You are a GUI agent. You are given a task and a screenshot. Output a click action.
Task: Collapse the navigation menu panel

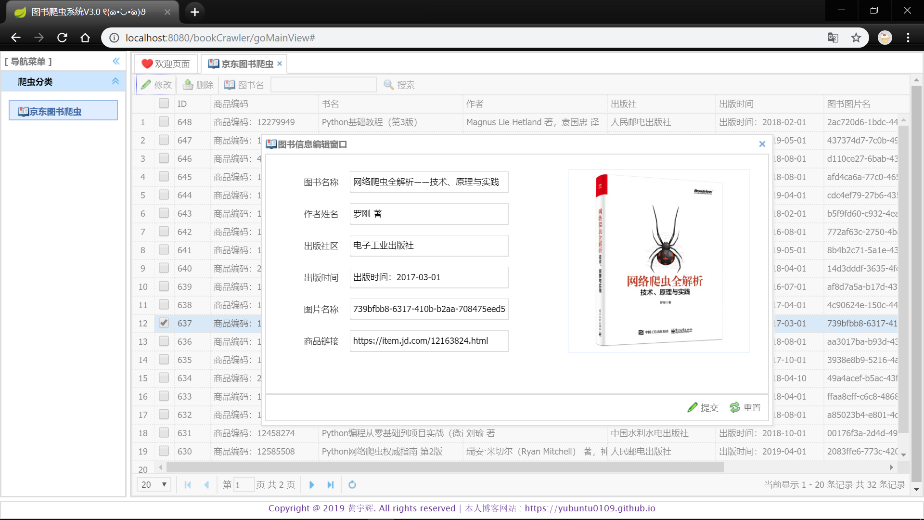coord(116,61)
